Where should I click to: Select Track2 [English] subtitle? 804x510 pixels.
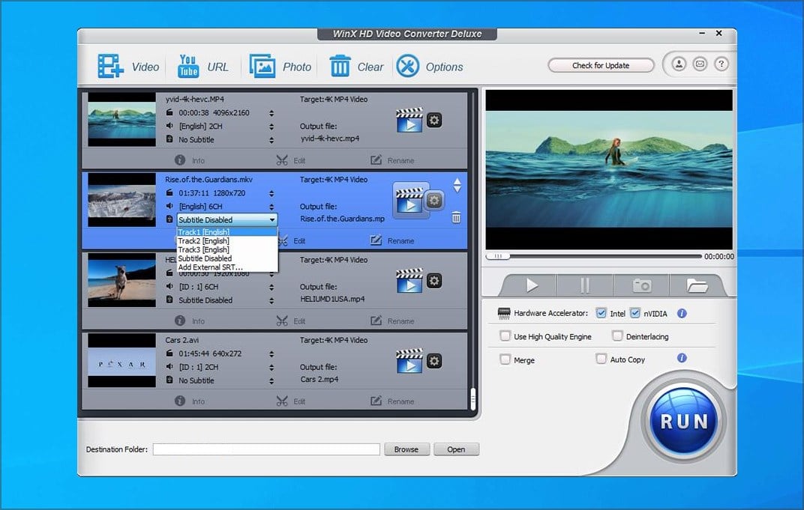227,240
